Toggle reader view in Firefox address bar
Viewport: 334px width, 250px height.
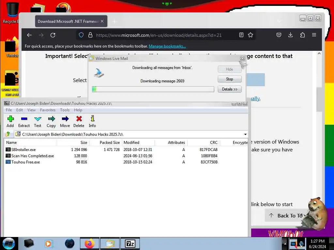click(241, 35)
